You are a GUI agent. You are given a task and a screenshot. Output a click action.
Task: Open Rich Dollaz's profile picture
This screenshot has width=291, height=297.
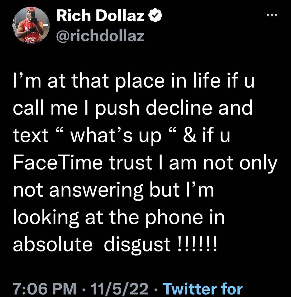click(31, 25)
